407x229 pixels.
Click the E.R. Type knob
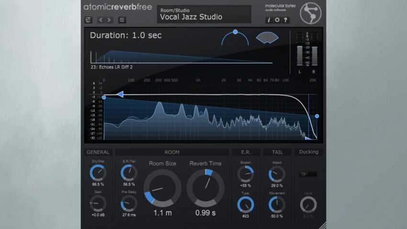246,205
